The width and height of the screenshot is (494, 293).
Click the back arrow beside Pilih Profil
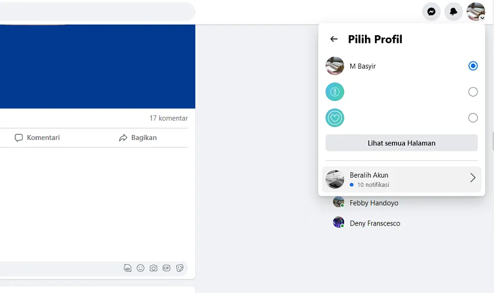pyautogui.click(x=334, y=39)
